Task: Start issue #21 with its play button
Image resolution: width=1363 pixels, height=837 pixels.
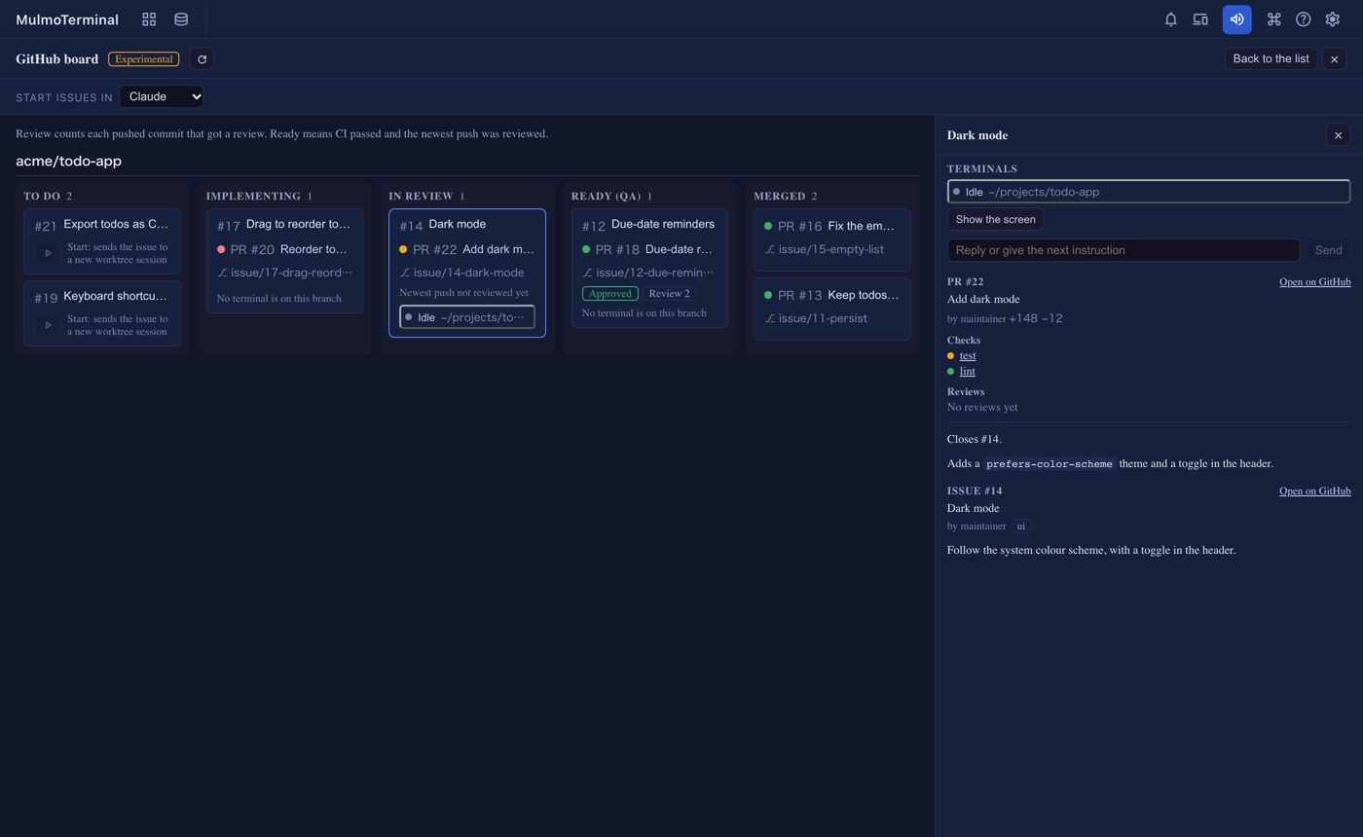Action: coord(48,253)
